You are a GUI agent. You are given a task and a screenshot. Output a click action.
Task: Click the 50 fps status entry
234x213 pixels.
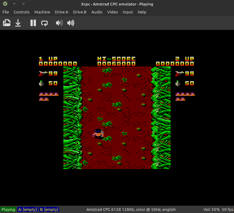pos(227,209)
